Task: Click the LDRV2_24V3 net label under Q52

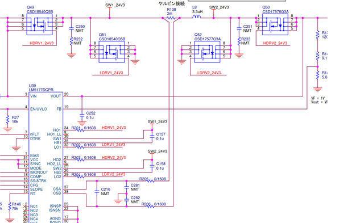Action: point(209,73)
